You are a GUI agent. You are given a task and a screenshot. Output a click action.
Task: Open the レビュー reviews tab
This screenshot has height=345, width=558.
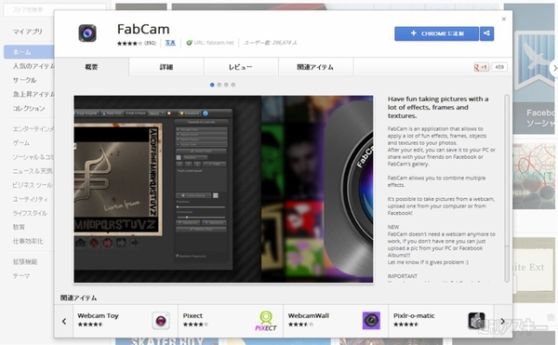pos(241,67)
